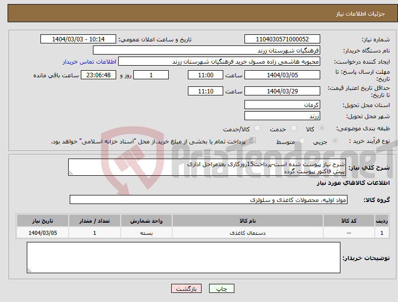Click the واحد شمارش column header

tap(146, 221)
